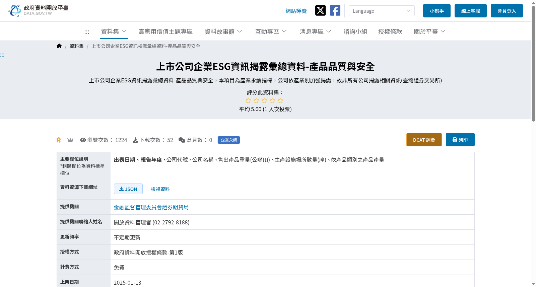Click the page vertical scrollbar
This screenshot has width=536, height=287.
click(533, 64)
